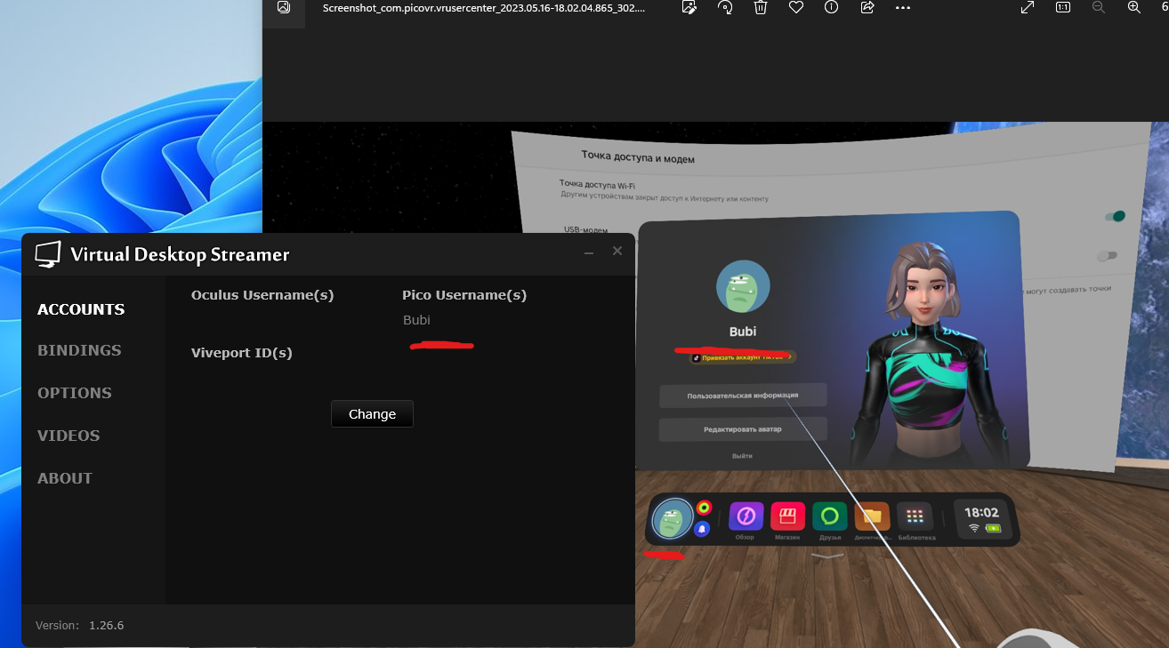The width and height of the screenshot is (1169, 648).
Task: Enter full screen in the photo viewer
Action: click(x=1028, y=7)
